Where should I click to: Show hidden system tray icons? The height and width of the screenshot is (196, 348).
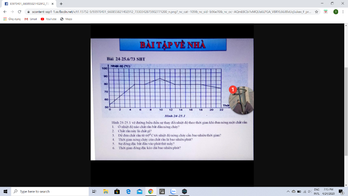click(288, 191)
